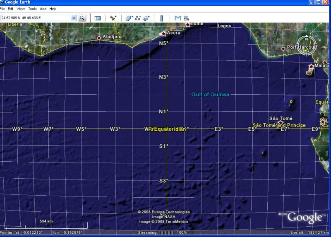Click the S3° latitude label

click(163, 181)
